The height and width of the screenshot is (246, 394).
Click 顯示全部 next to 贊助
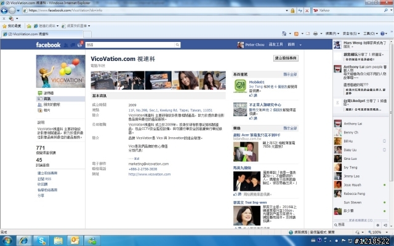pos(290,129)
